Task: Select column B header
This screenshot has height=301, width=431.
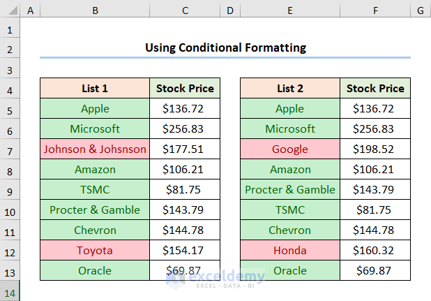Action: (x=95, y=11)
